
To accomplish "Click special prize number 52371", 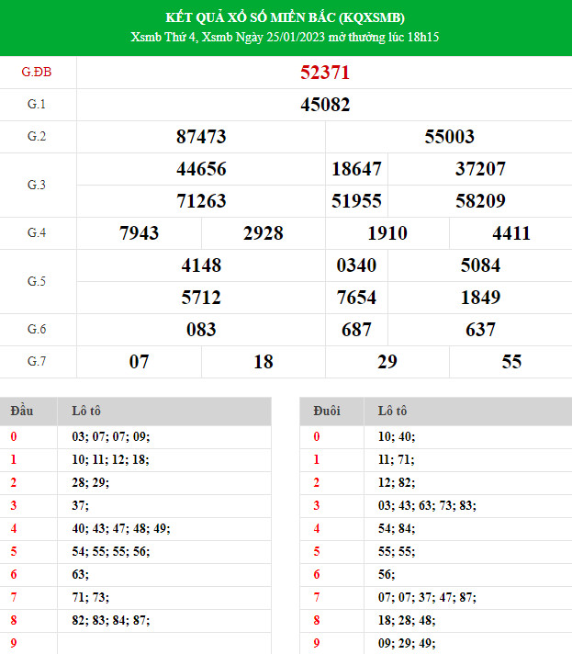I will point(325,73).
